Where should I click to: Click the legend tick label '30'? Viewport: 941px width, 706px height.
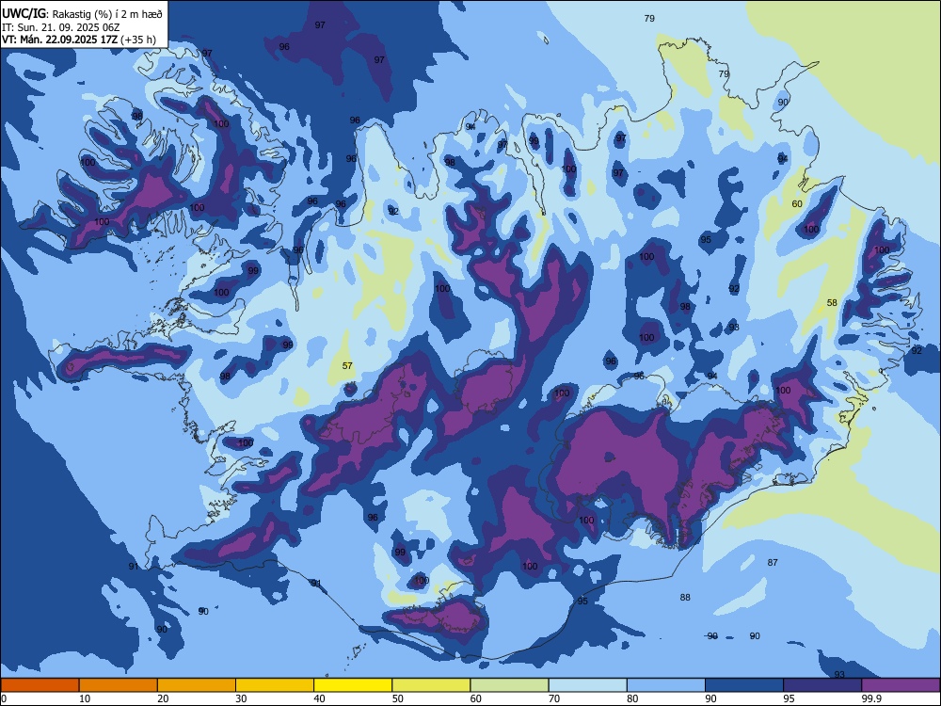tap(241, 698)
